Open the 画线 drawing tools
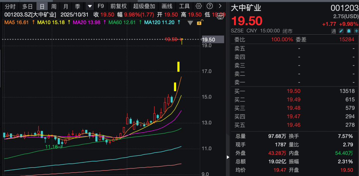 (x=167, y=6)
